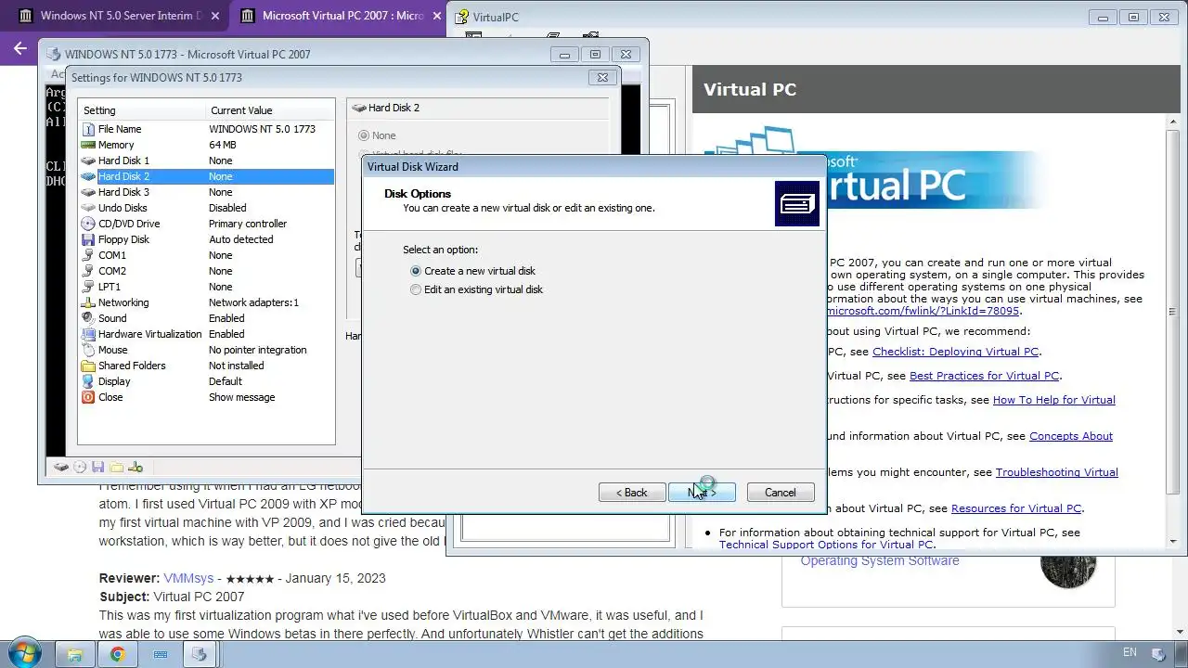Open File Explorer from the taskbar

point(75,654)
